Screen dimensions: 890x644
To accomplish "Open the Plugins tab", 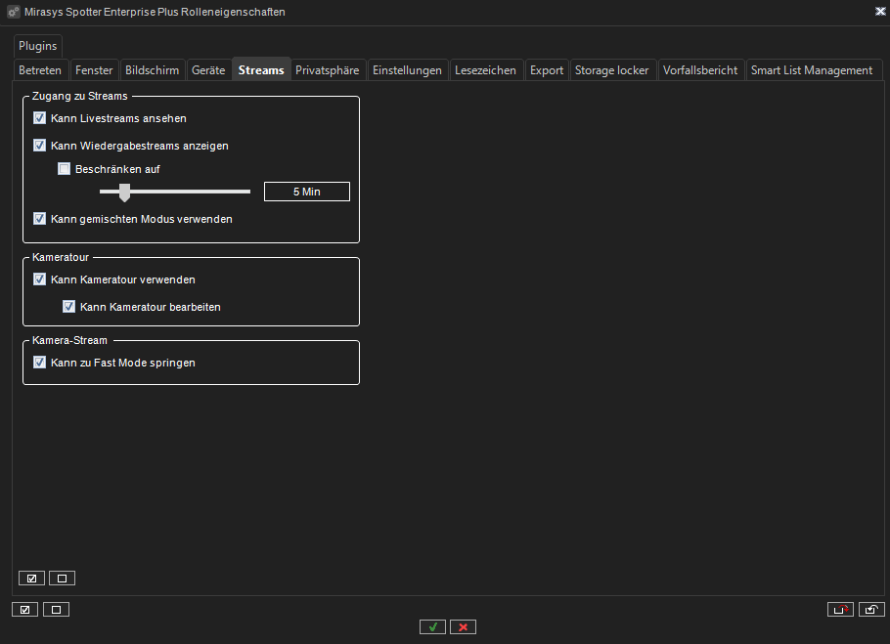I will (38, 46).
